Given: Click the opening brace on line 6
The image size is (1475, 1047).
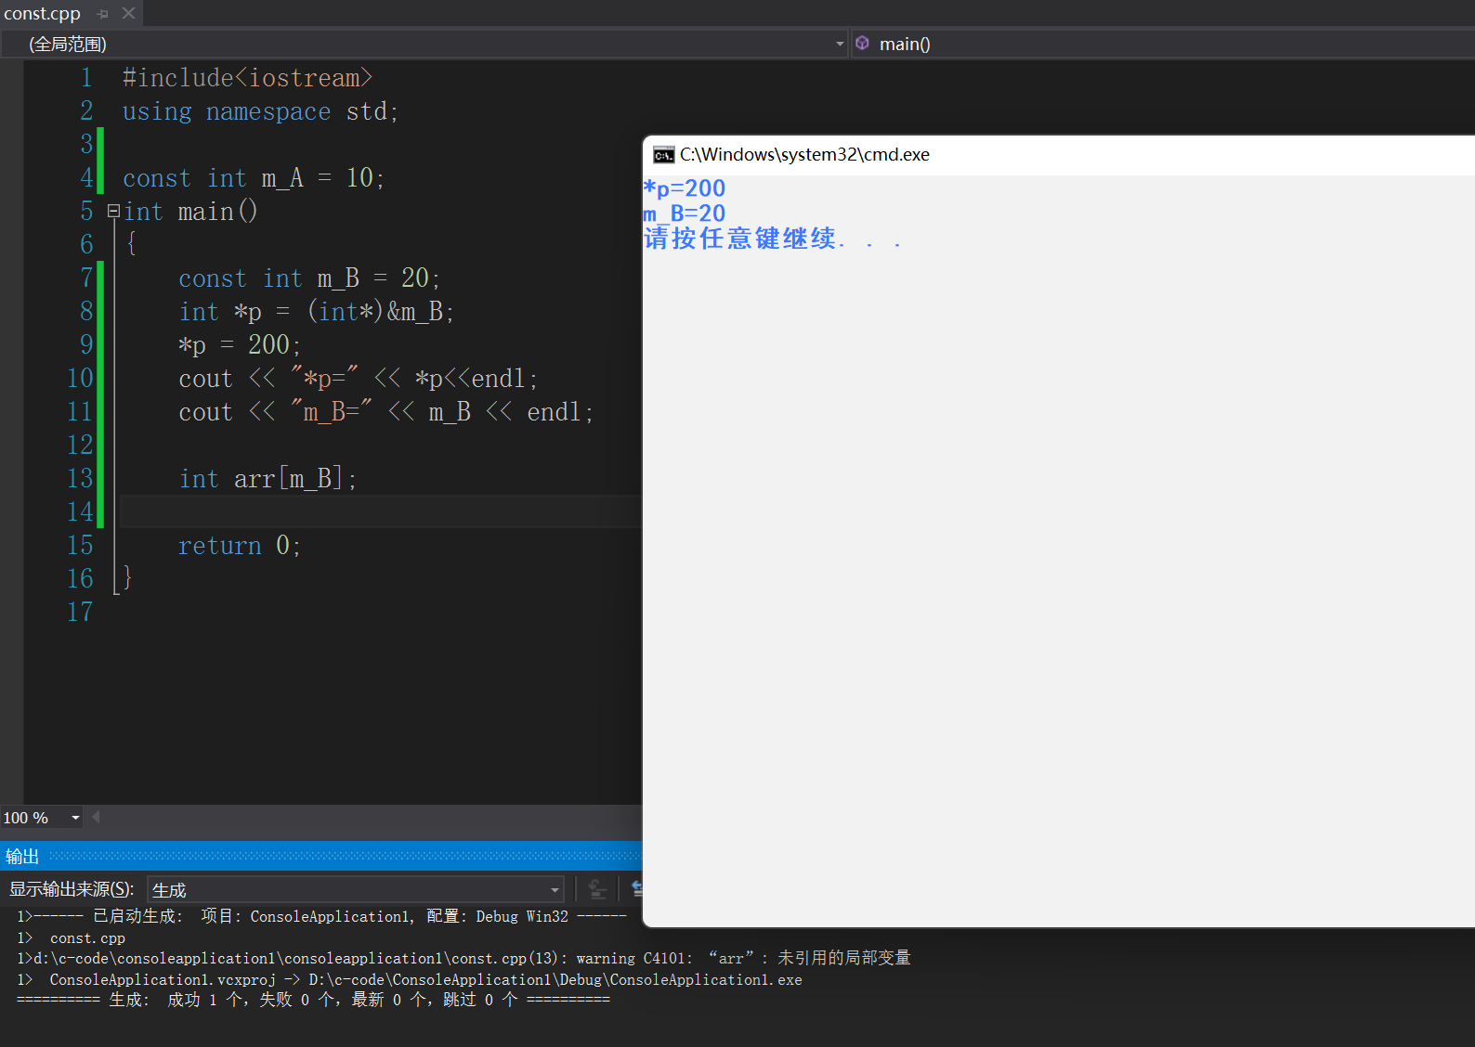Looking at the screenshot, I should (x=131, y=245).
